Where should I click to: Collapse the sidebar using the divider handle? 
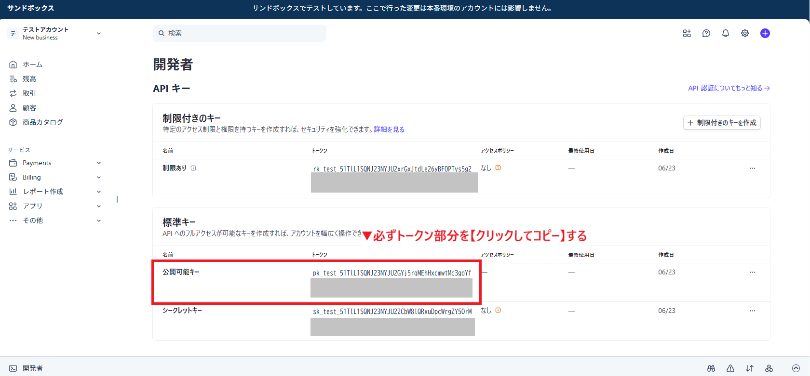pyautogui.click(x=117, y=199)
